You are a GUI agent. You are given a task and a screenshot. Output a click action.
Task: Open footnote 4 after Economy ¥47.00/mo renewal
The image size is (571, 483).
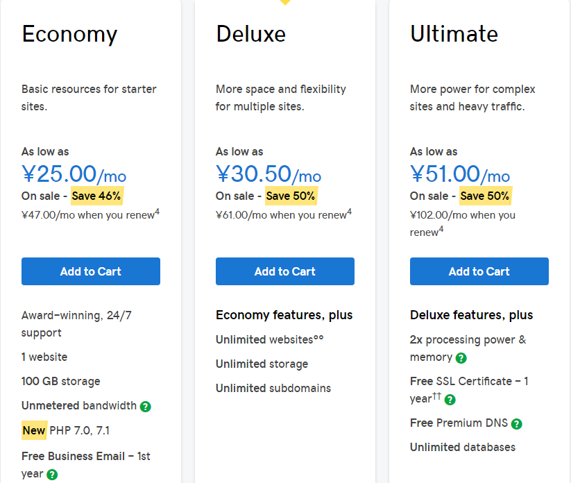[x=157, y=212]
